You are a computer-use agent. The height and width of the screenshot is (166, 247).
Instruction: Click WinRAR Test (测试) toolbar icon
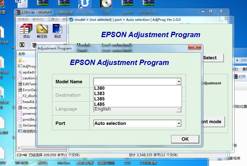click(x=57, y=31)
